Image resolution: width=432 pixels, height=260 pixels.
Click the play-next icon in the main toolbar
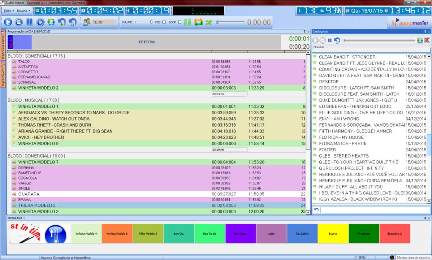(x=40, y=22)
